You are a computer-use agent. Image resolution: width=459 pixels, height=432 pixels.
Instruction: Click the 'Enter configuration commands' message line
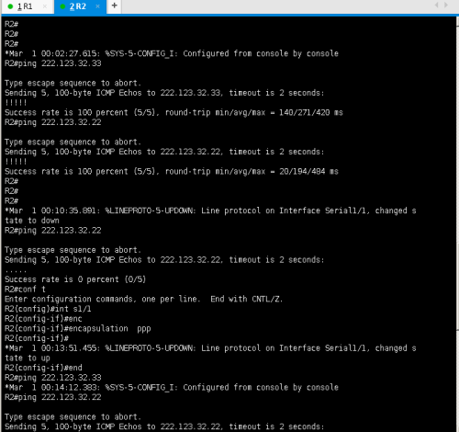(144, 299)
